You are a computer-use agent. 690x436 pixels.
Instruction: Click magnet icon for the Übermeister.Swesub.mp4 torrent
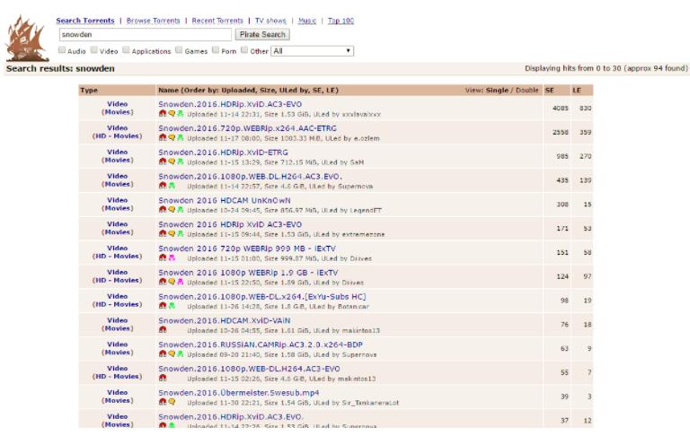(163, 402)
